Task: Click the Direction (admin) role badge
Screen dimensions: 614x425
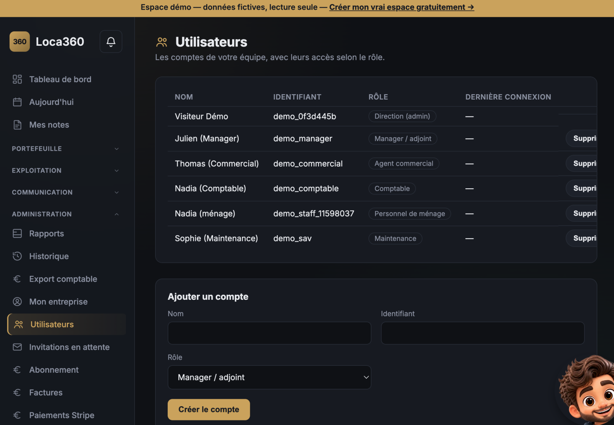Action: pyautogui.click(x=402, y=116)
